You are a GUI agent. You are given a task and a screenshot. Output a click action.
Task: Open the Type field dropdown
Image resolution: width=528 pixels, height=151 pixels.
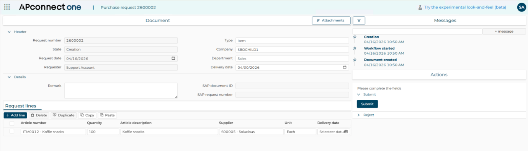(292, 41)
